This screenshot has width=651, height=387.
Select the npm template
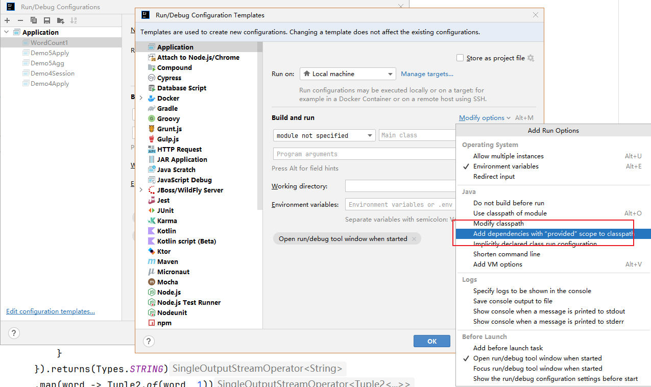point(164,323)
